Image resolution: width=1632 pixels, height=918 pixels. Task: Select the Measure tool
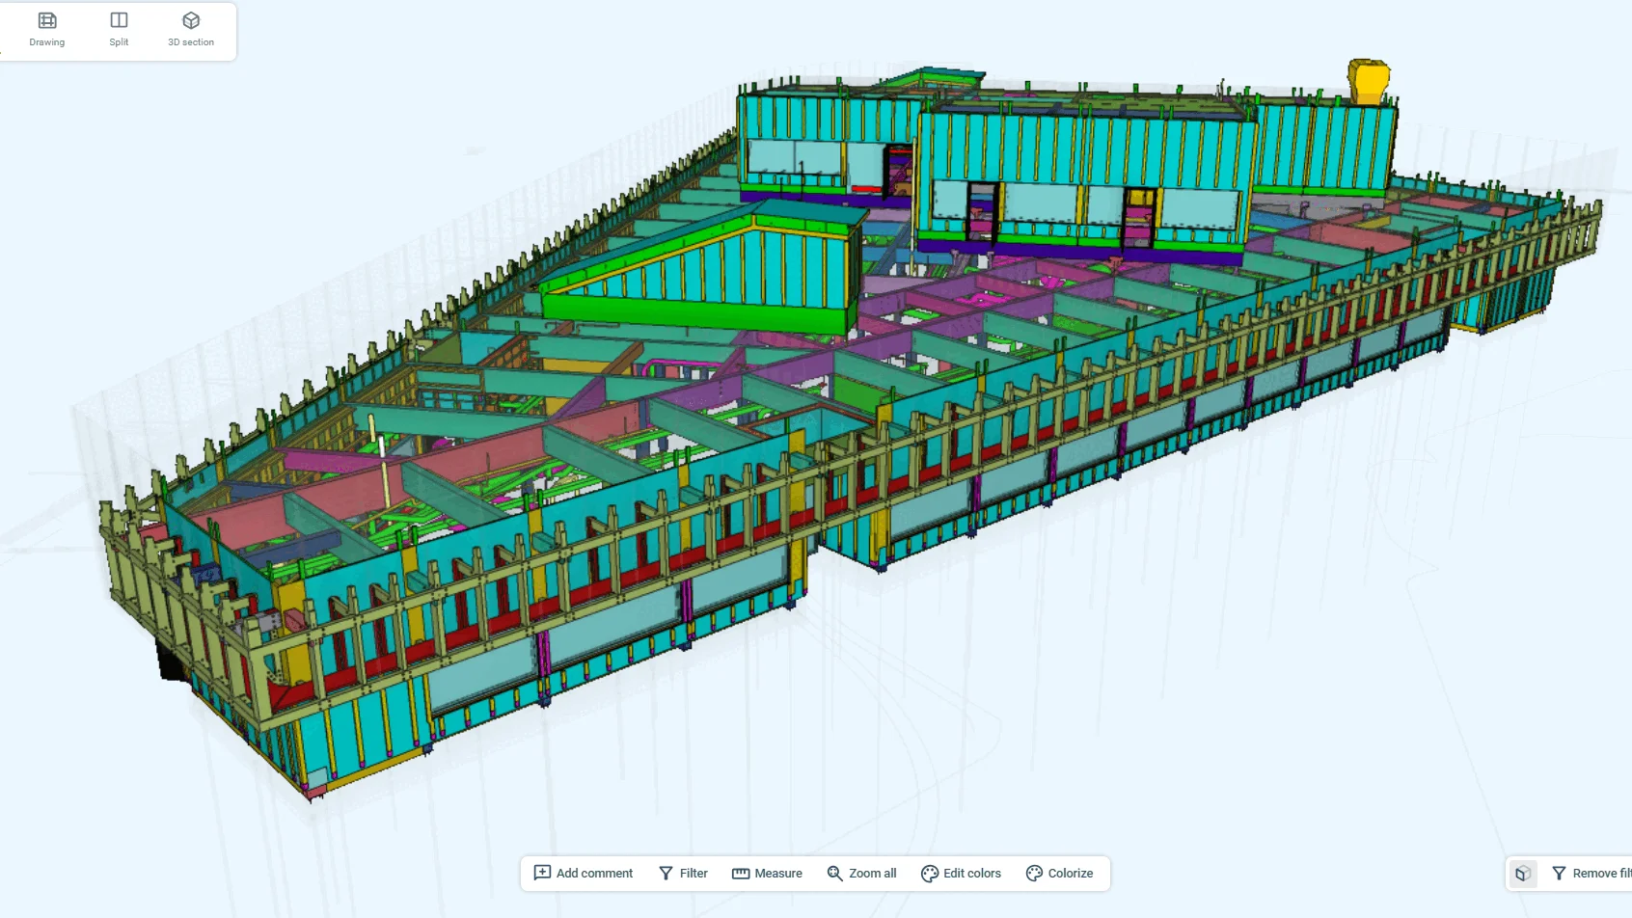767,873
